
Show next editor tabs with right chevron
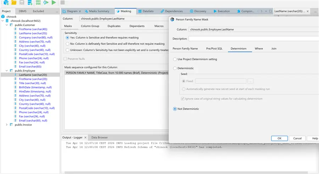click(x=262, y=11)
